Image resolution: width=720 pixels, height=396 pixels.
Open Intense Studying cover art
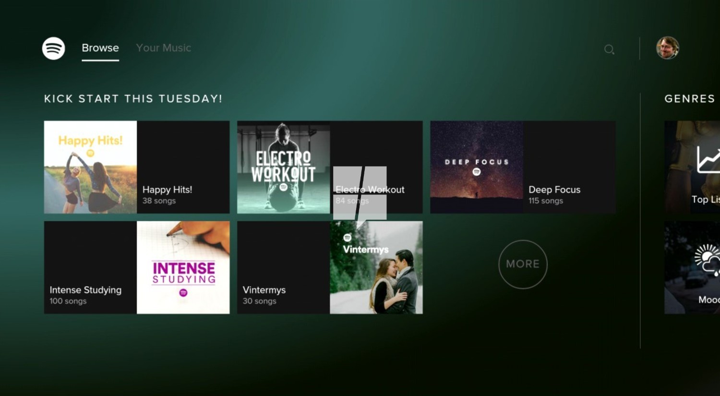[183, 267]
